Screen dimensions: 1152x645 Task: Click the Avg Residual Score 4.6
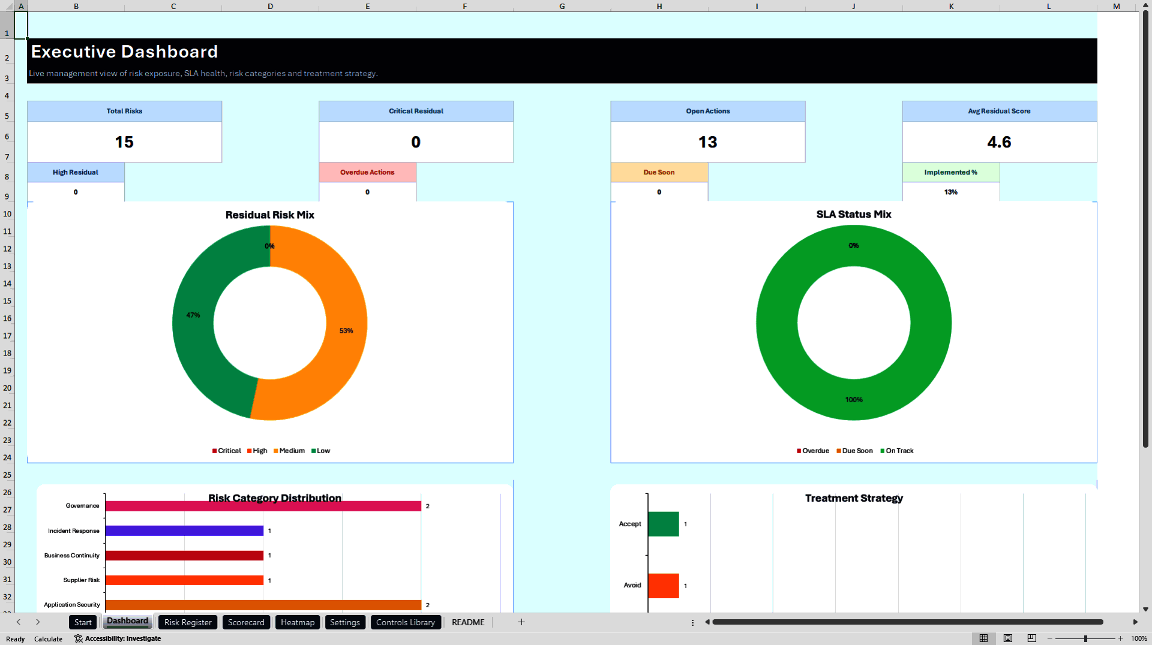coord(1000,142)
